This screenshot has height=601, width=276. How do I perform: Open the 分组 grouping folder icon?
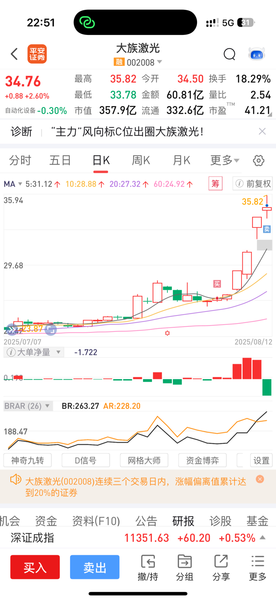(x=185, y=561)
